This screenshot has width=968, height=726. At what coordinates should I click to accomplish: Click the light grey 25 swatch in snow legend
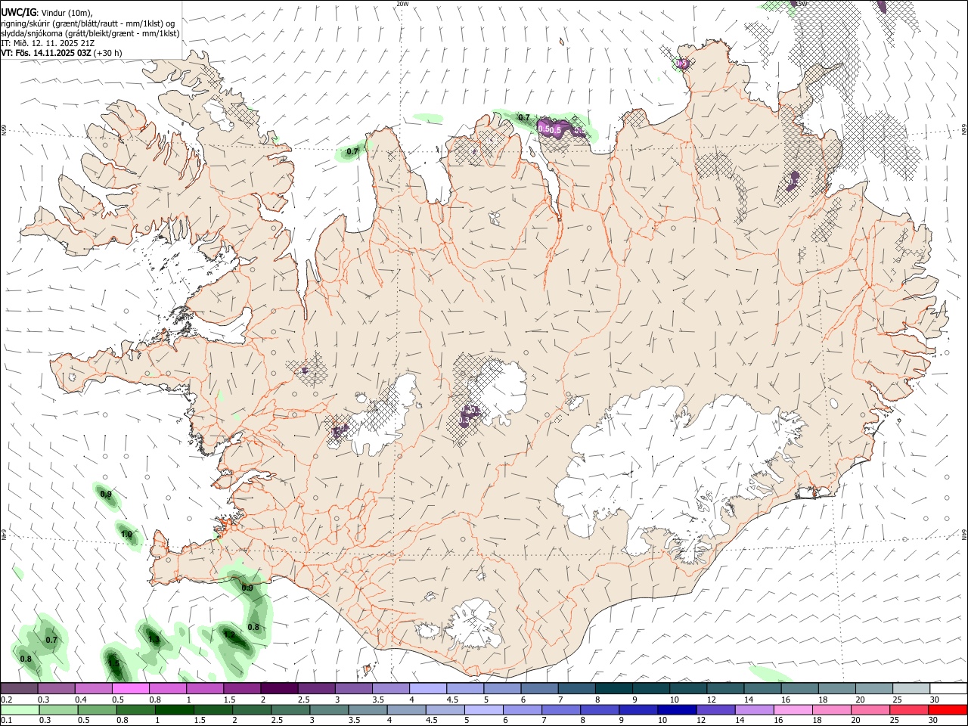point(912,688)
